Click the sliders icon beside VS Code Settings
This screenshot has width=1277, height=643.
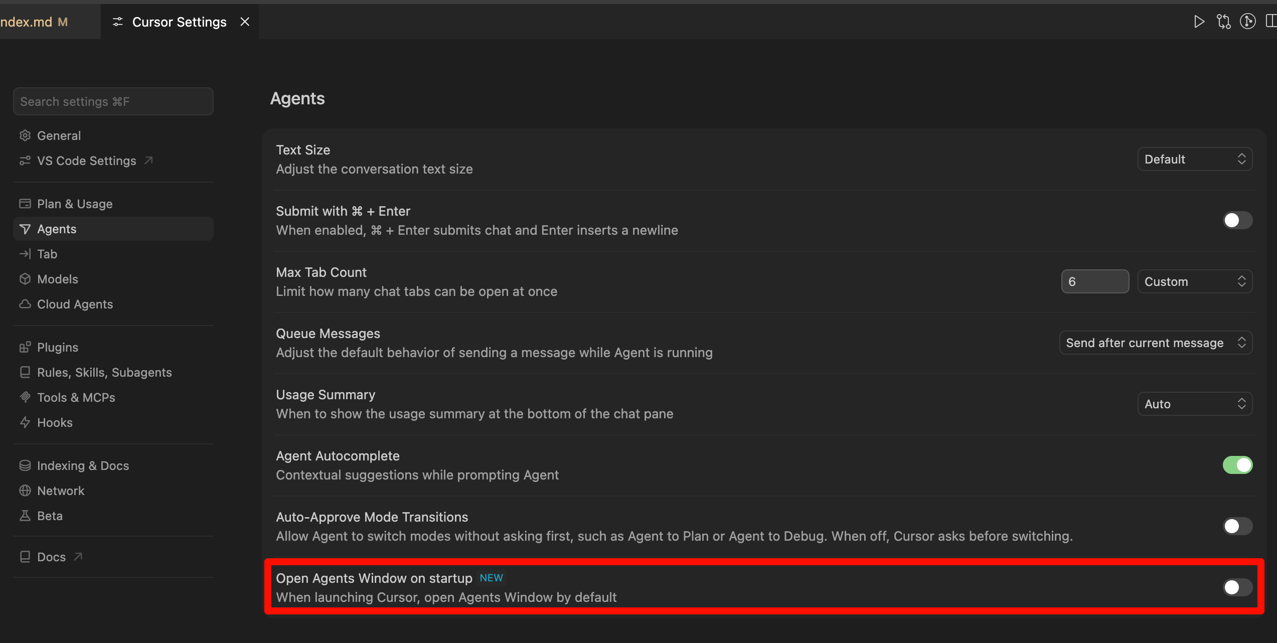click(x=25, y=160)
